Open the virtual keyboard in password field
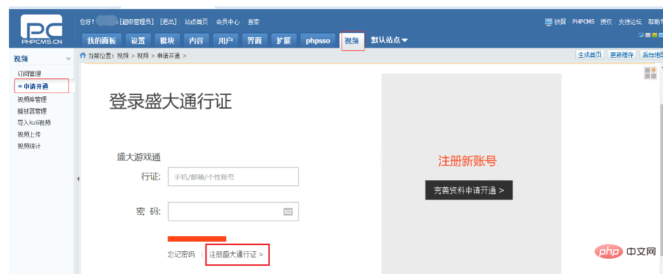The width and height of the screenshot is (663, 274). click(288, 211)
